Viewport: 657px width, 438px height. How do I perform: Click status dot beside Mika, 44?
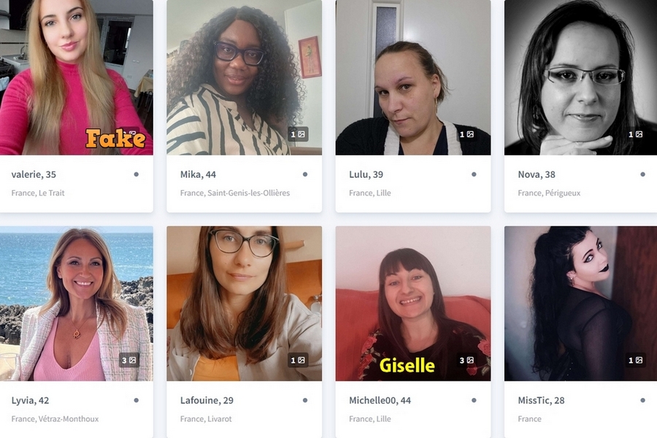[305, 174]
